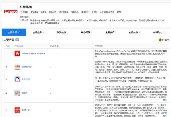
Task: Click the 人工智能行业应用 tag
Action: [107, 12]
